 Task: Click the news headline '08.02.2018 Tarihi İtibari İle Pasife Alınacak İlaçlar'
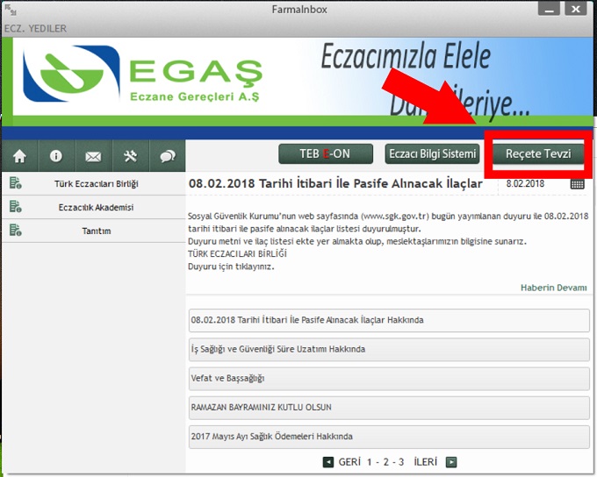click(335, 184)
